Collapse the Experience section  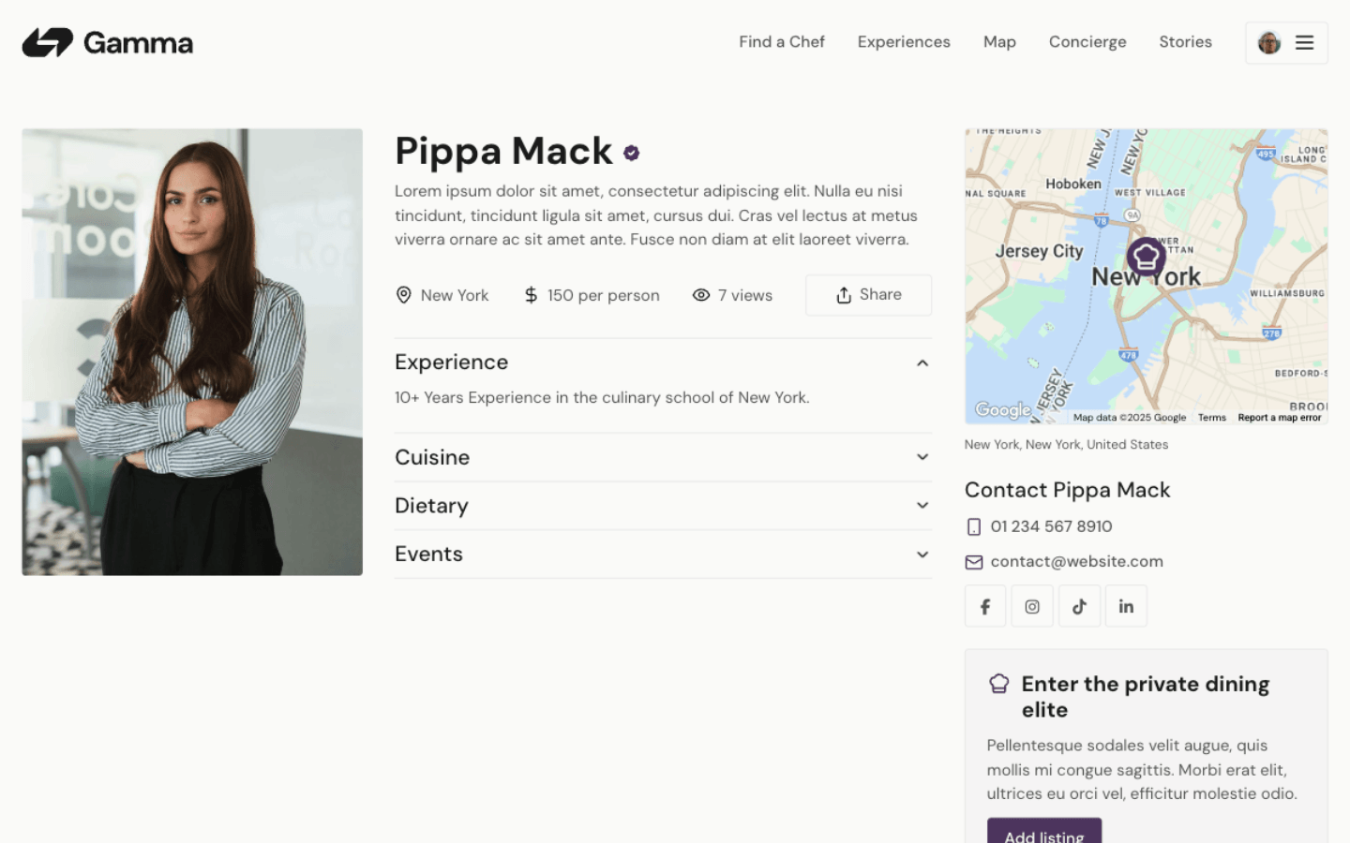coord(922,363)
